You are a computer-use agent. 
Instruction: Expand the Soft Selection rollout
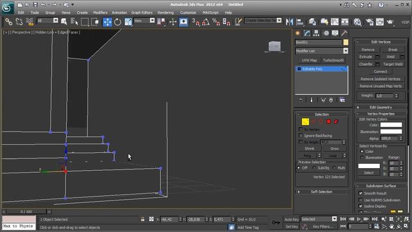pyautogui.click(x=322, y=192)
